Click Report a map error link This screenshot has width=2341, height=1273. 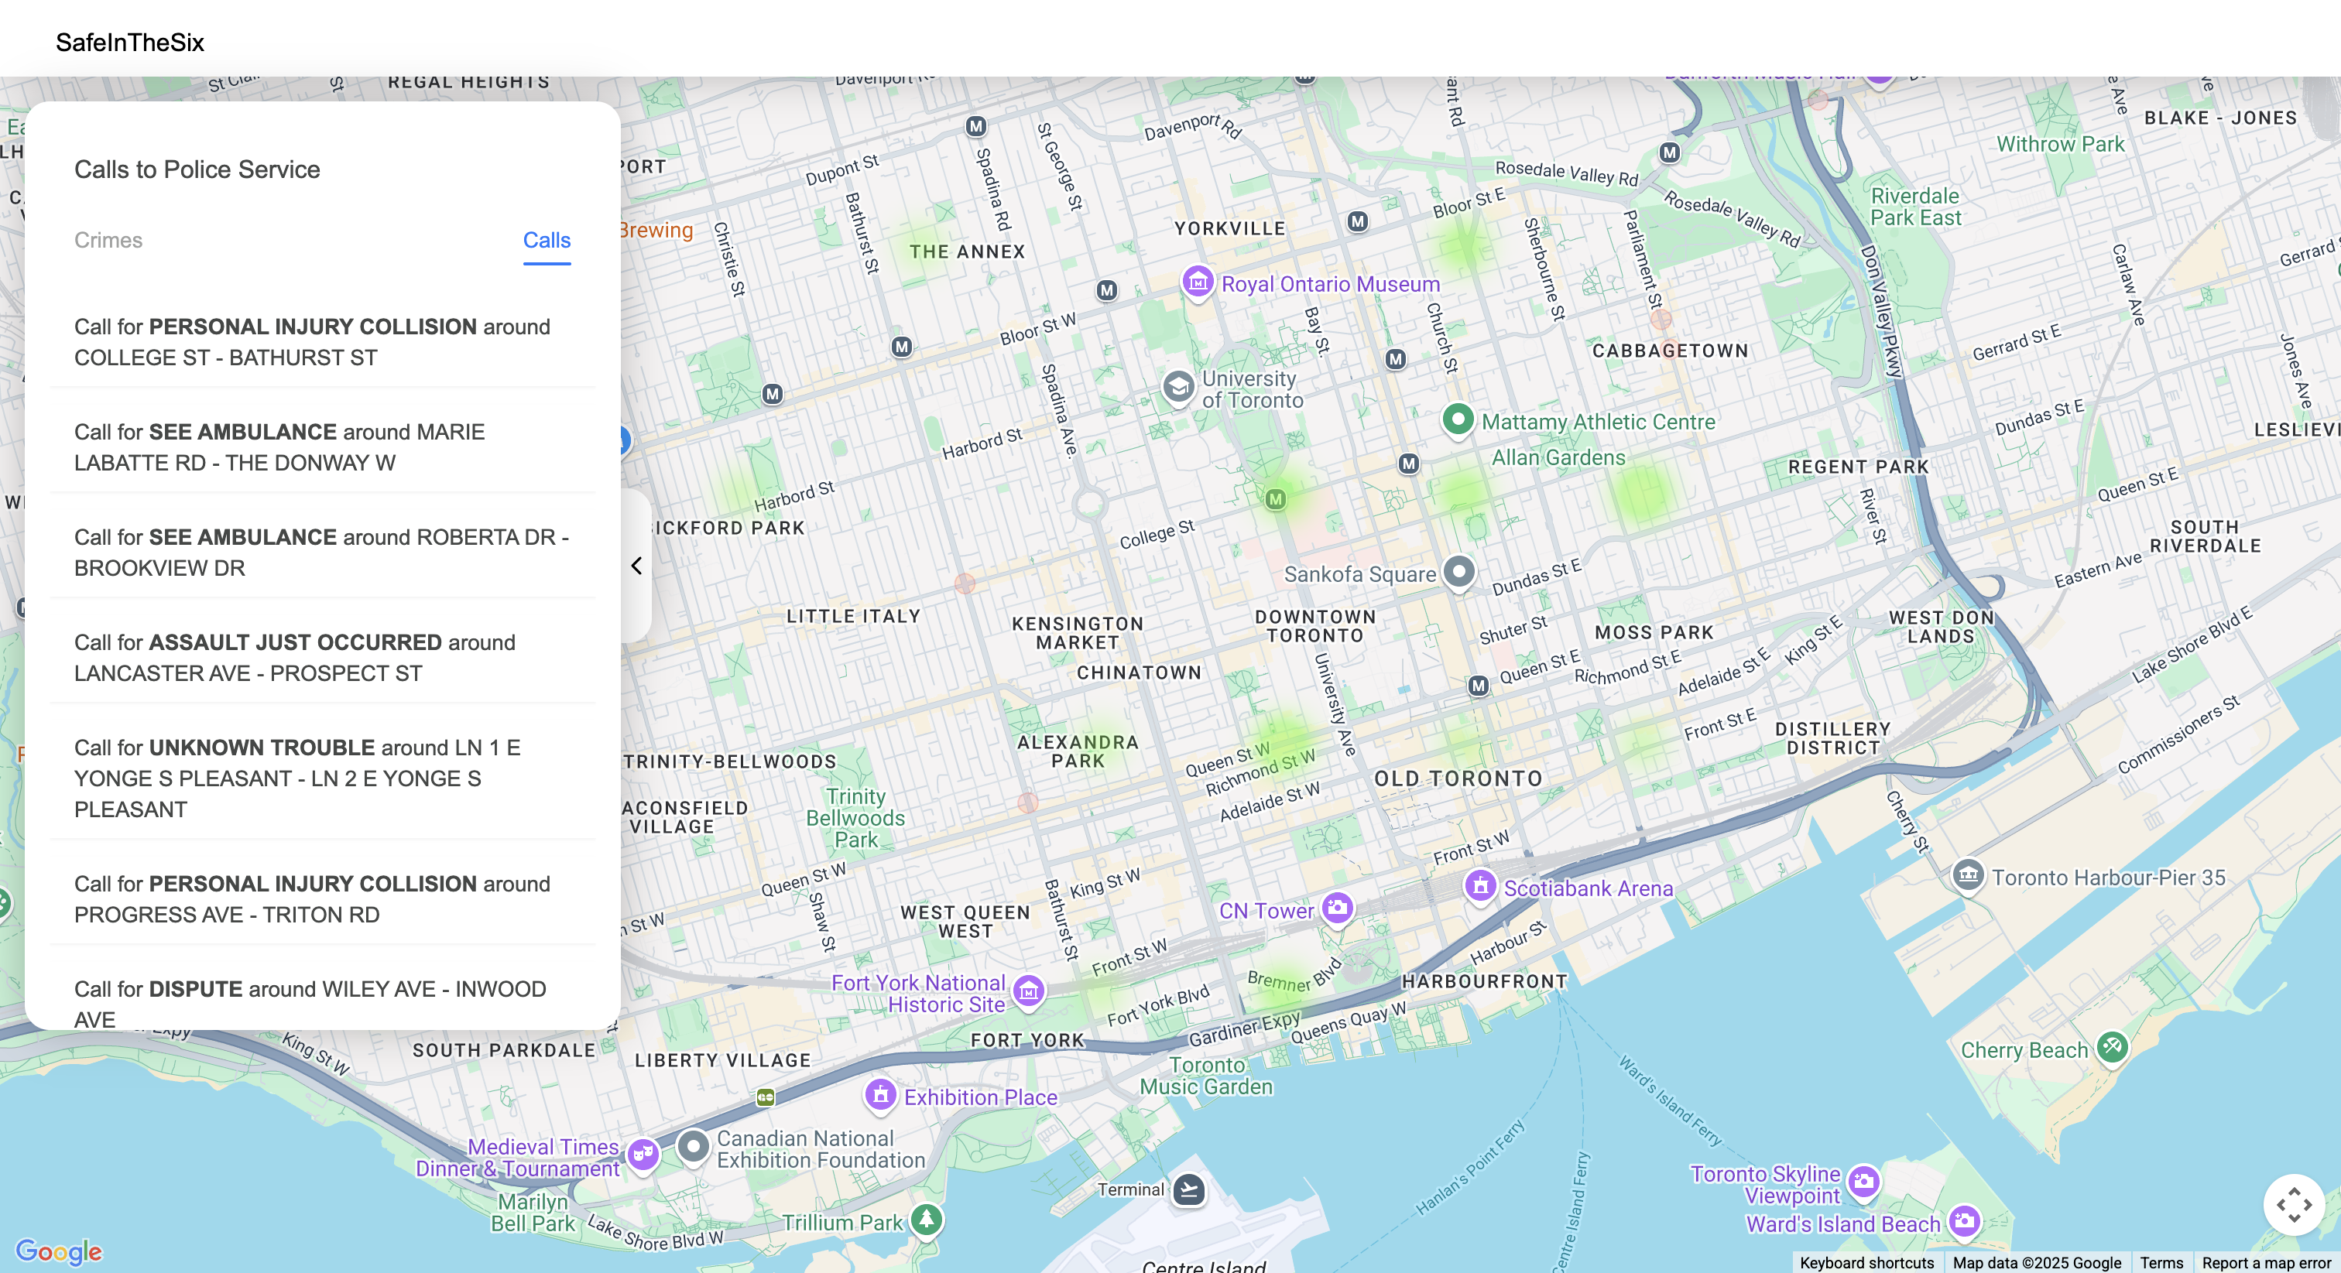pos(2266,1262)
